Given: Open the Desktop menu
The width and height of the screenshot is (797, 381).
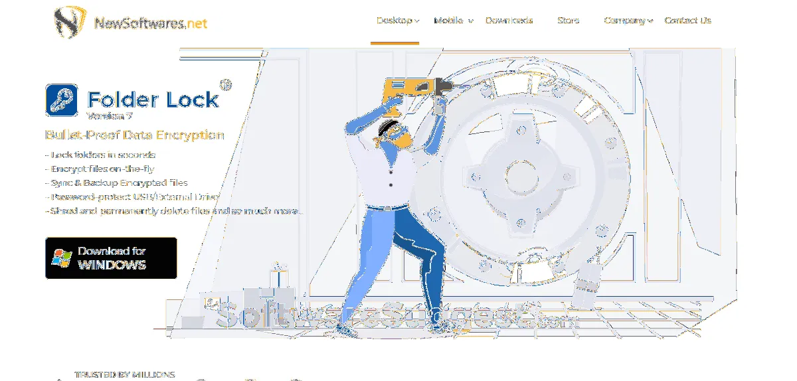Looking at the screenshot, I should pos(395,21).
